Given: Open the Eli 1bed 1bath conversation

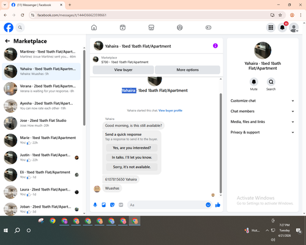Looking at the screenshot, I should [x=41, y=175].
